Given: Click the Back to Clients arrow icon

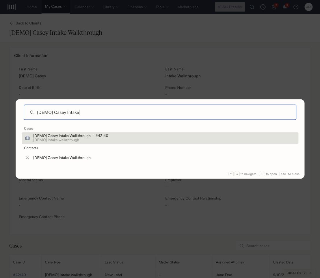Looking at the screenshot, I should [x=12, y=23].
